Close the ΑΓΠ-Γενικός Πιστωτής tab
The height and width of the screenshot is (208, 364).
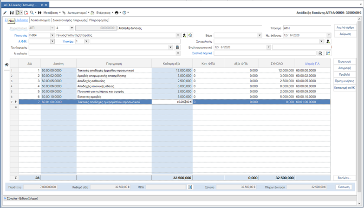pos(46,5)
